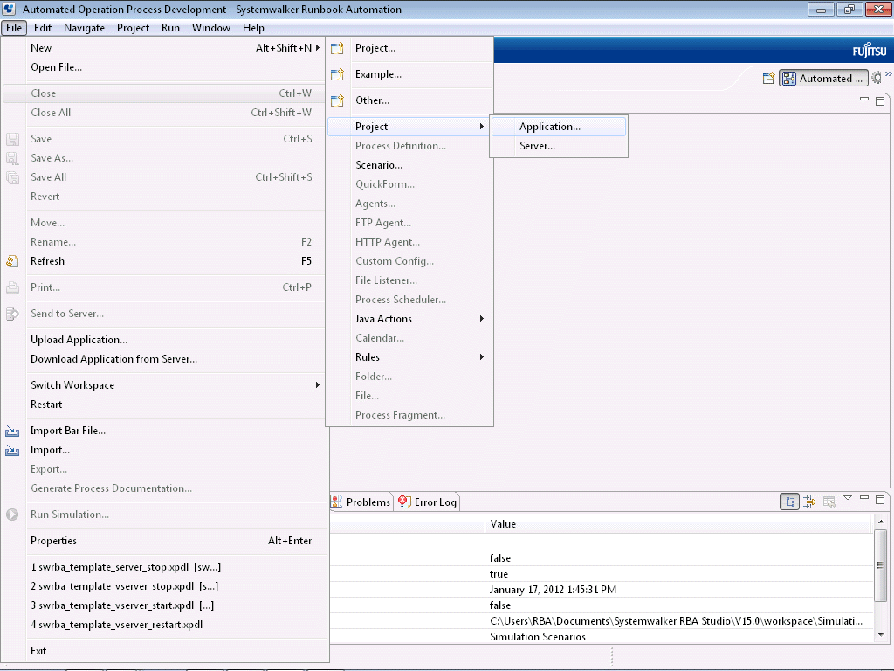Image resolution: width=894 pixels, height=671 pixels.
Task: Click the application icon in the title bar
Action: 9,9
